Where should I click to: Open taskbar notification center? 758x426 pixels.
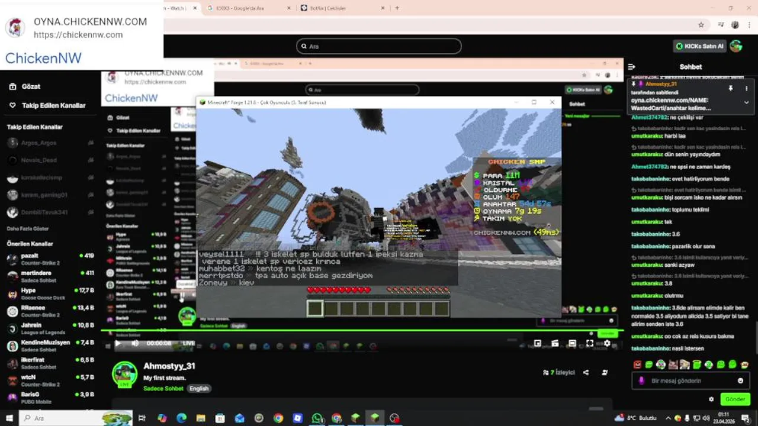pyautogui.click(x=746, y=418)
